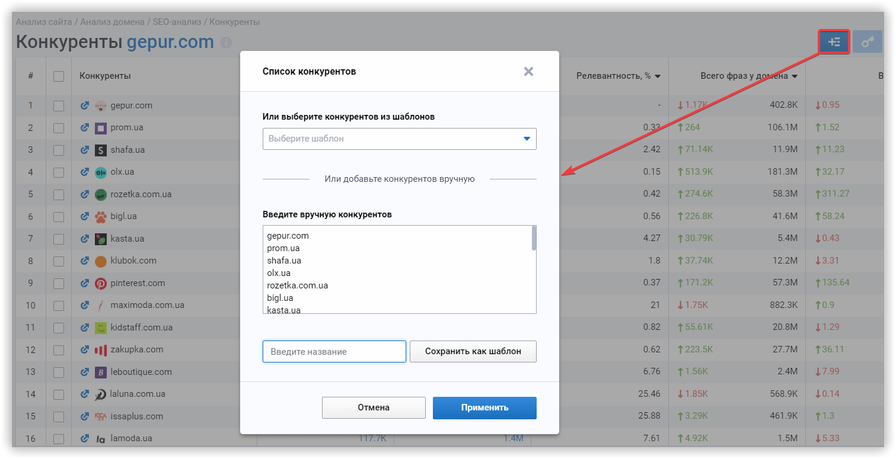The height and width of the screenshot is (459, 896).
Task: Open the Выберите шаблон dropdown
Action: point(400,139)
